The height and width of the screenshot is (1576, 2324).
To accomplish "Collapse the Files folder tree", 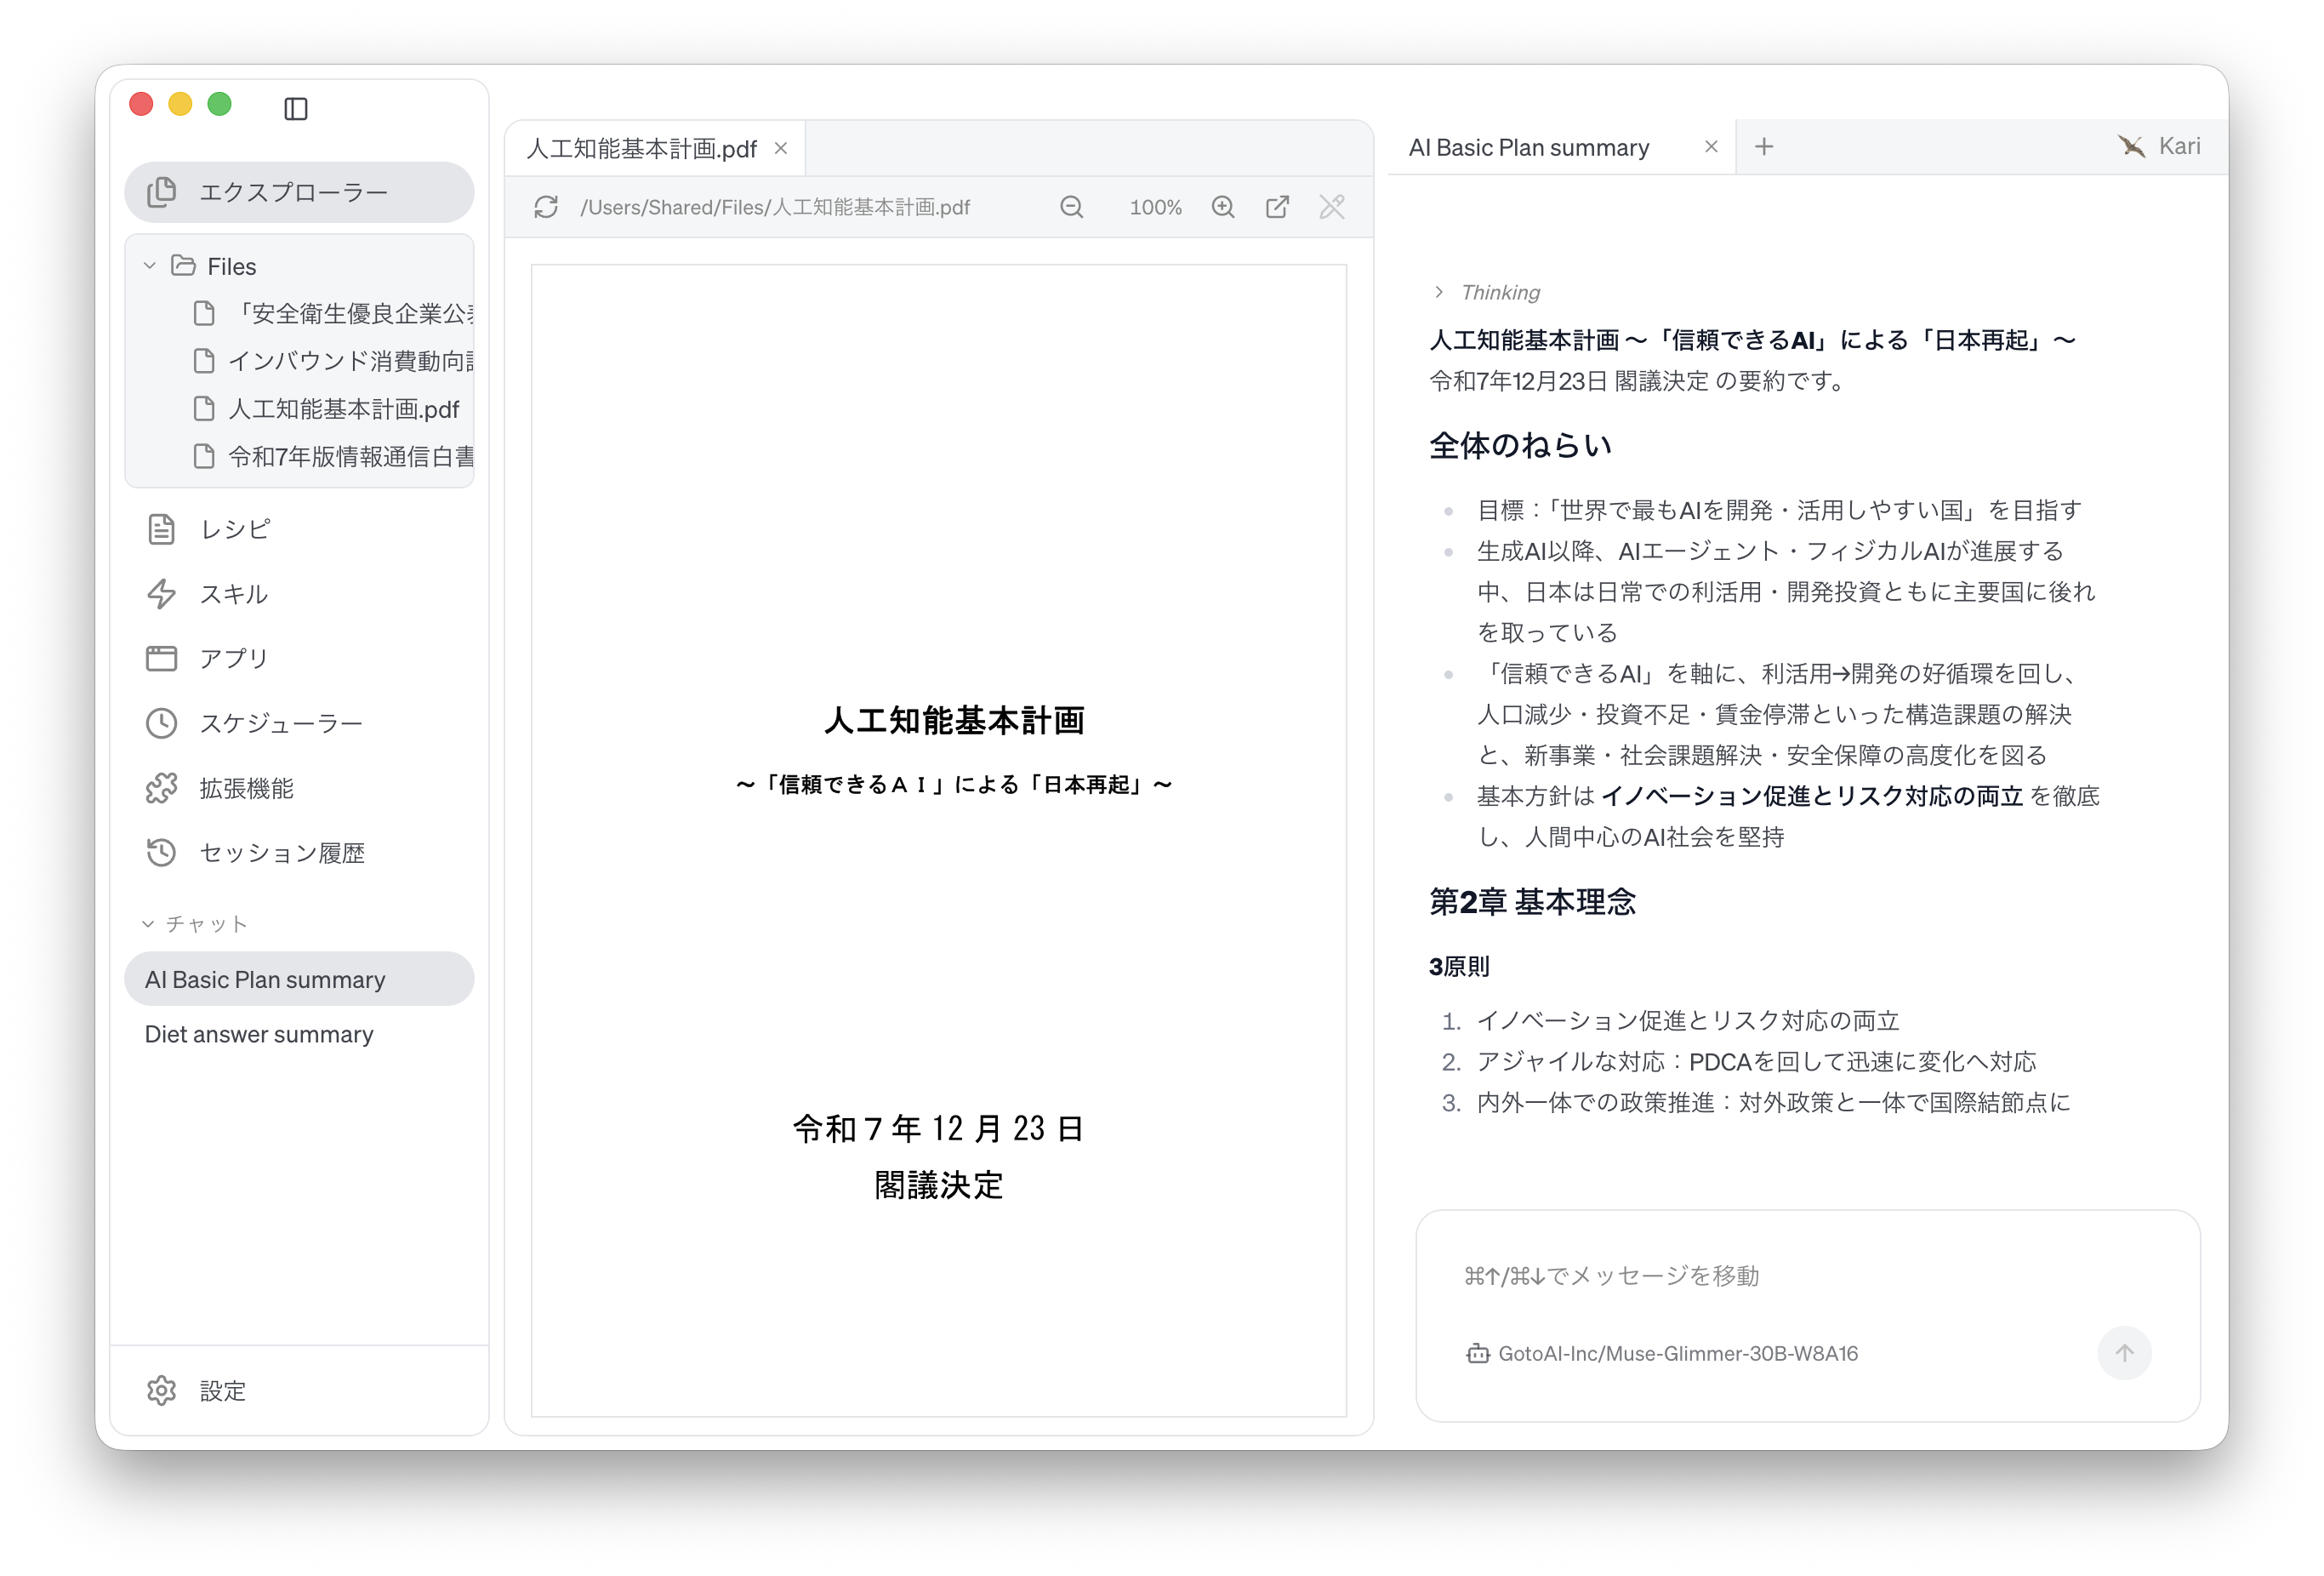I will 150,266.
